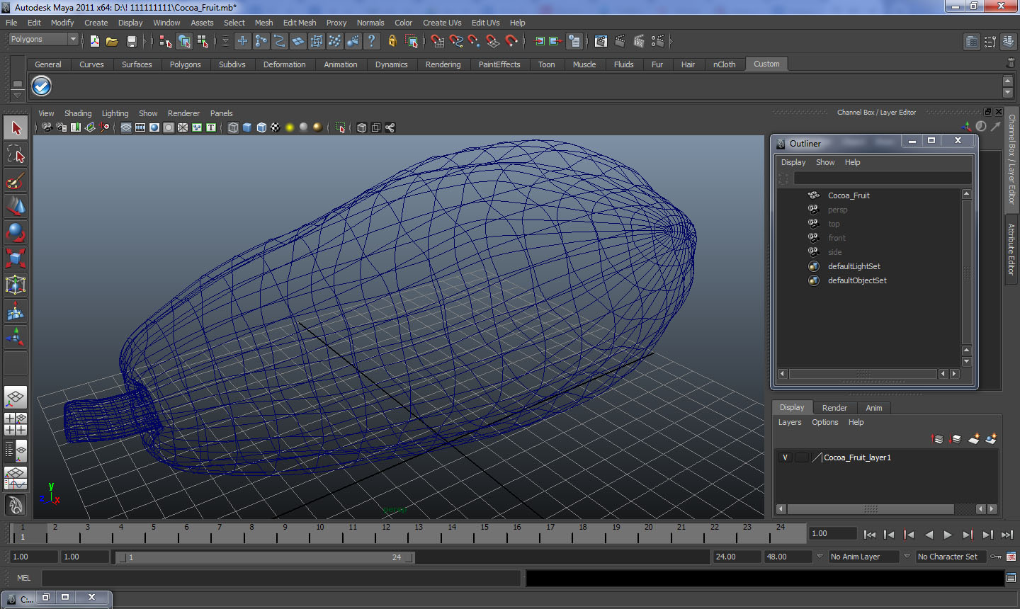The image size is (1020, 609).
Task: Click the IPR render icon
Action: click(x=638, y=41)
